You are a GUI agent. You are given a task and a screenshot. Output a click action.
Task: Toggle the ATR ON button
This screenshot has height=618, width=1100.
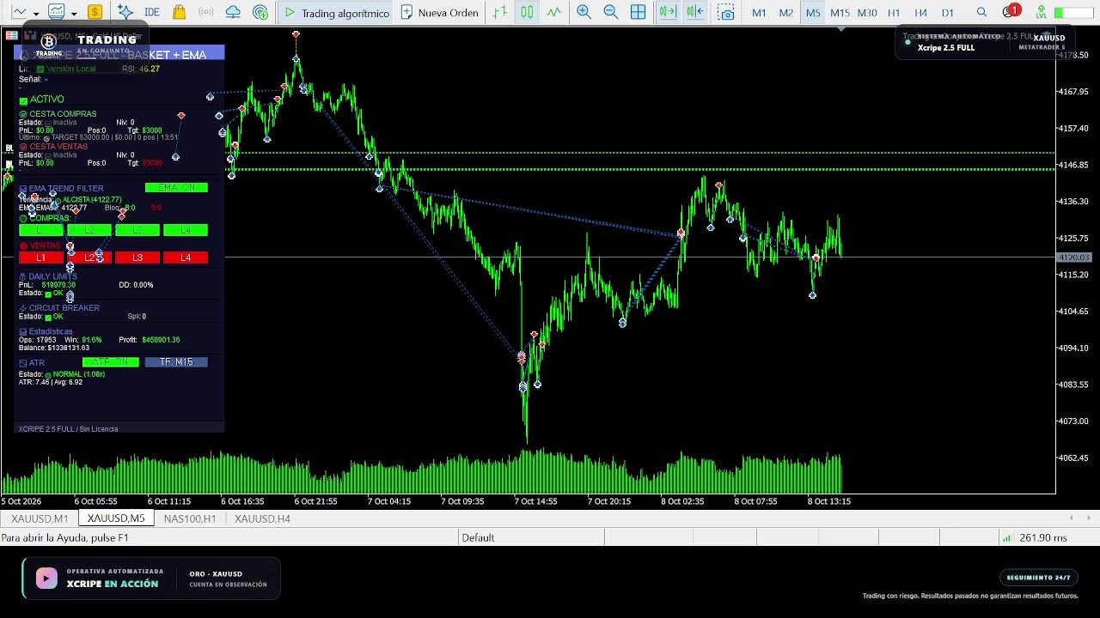tap(110, 361)
